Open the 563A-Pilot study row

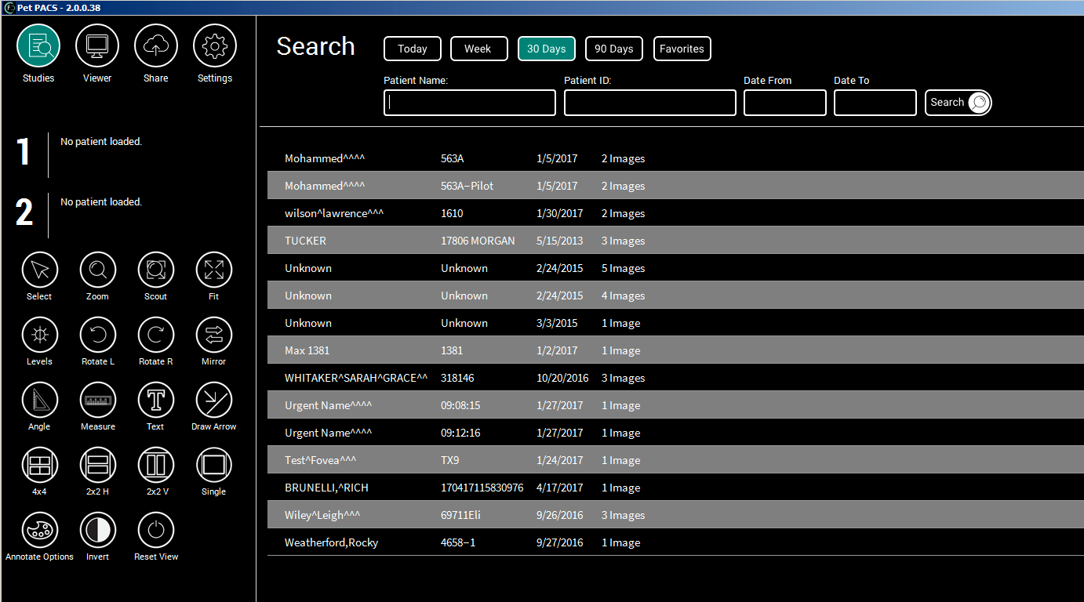tap(675, 186)
